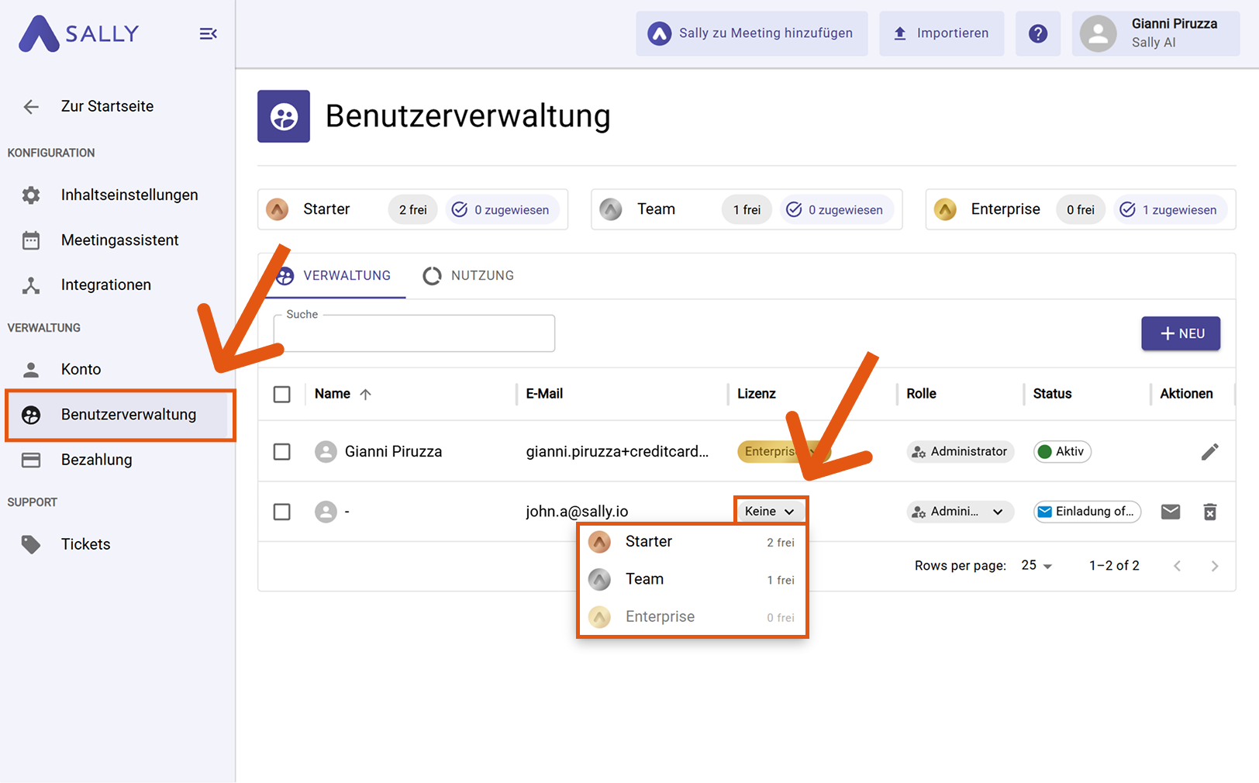
Task: Edit Gianni Piruzza with pencil icon
Action: pyautogui.click(x=1210, y=452)
